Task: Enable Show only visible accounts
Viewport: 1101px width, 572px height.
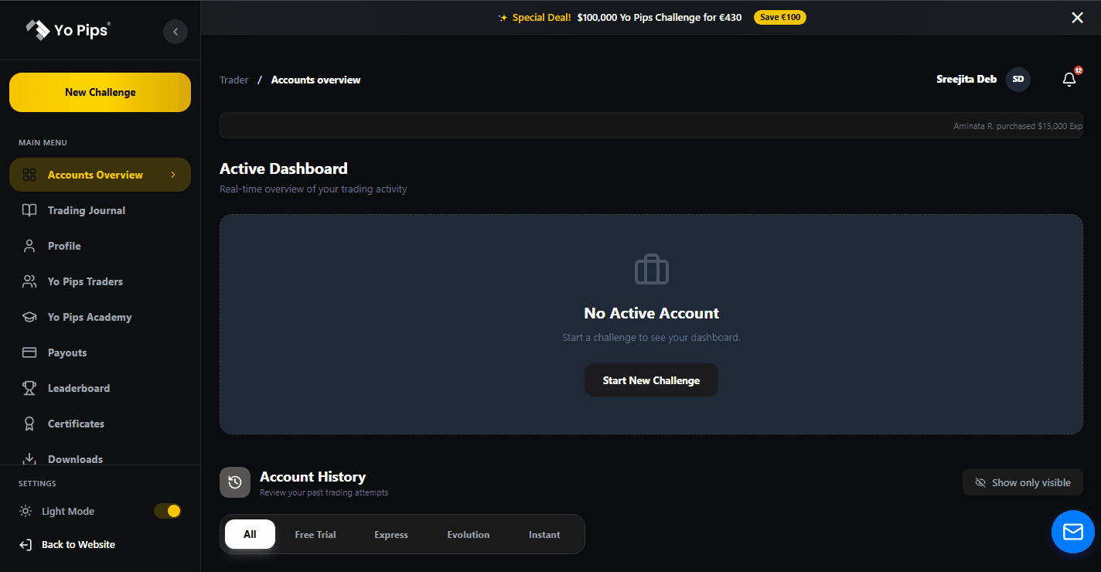Action: pos(1022,482)
